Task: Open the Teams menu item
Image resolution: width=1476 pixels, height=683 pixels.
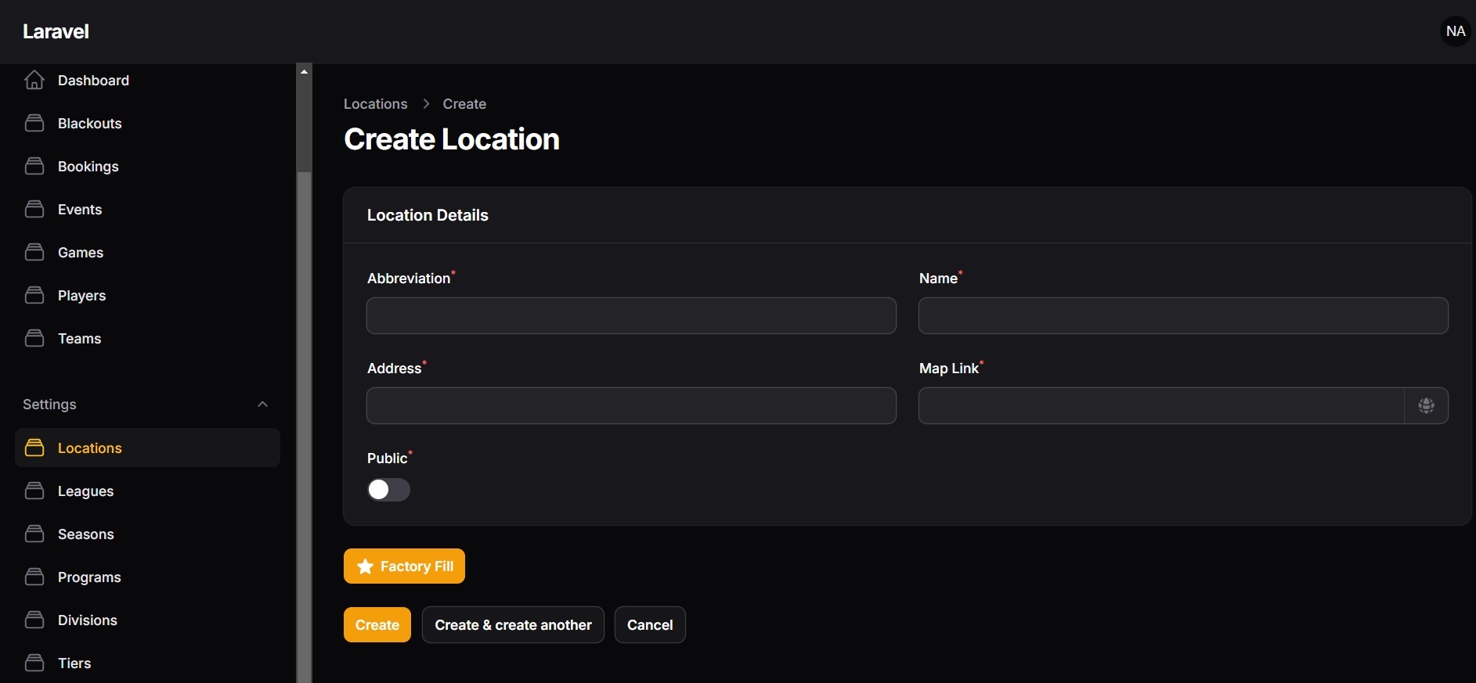Action: click(79, 339)
